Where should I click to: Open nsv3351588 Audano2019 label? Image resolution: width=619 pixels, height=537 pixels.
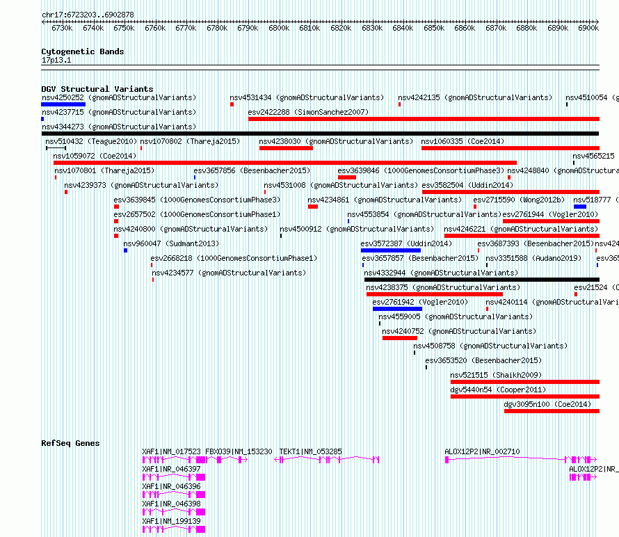(533, 258)
